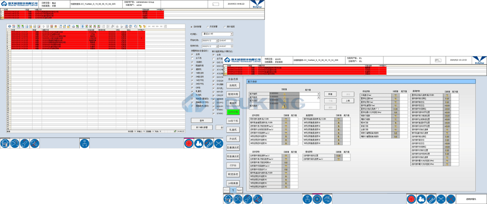Click the red alarm circle icon in the left window
This screenshot has height=204, width=487.
click(189, 143)
